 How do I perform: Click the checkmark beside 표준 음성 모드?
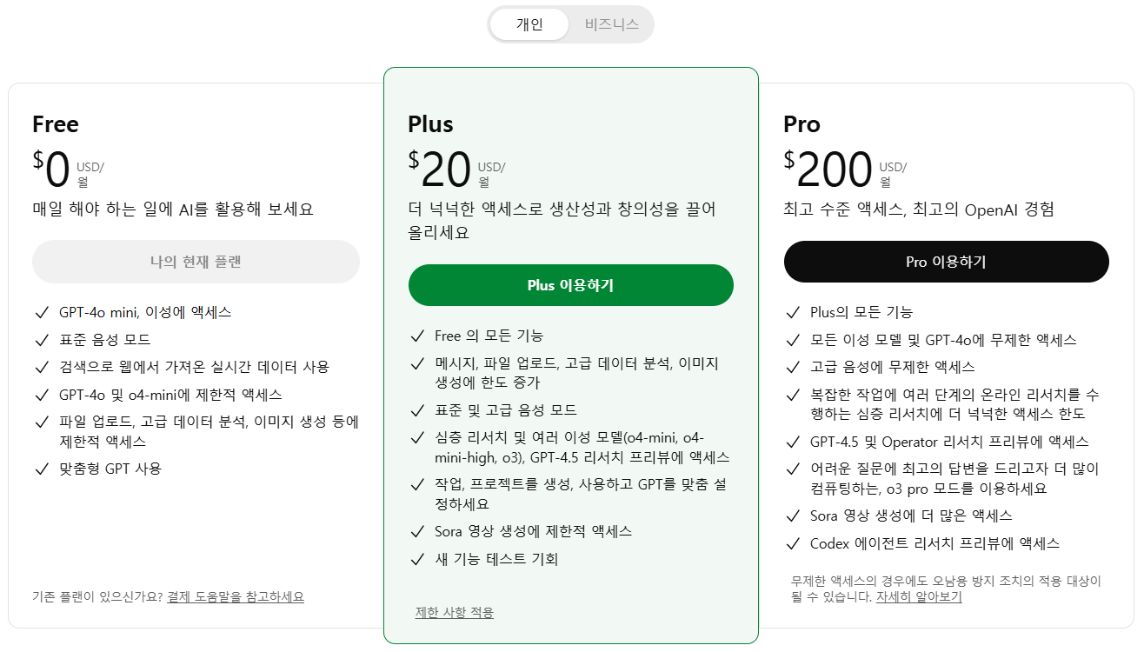click(42, 342)
